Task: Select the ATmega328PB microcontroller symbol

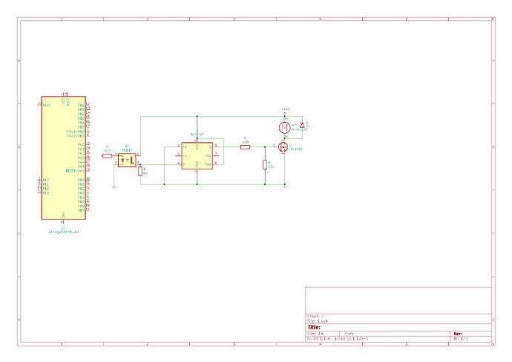Action: (64, 158)
